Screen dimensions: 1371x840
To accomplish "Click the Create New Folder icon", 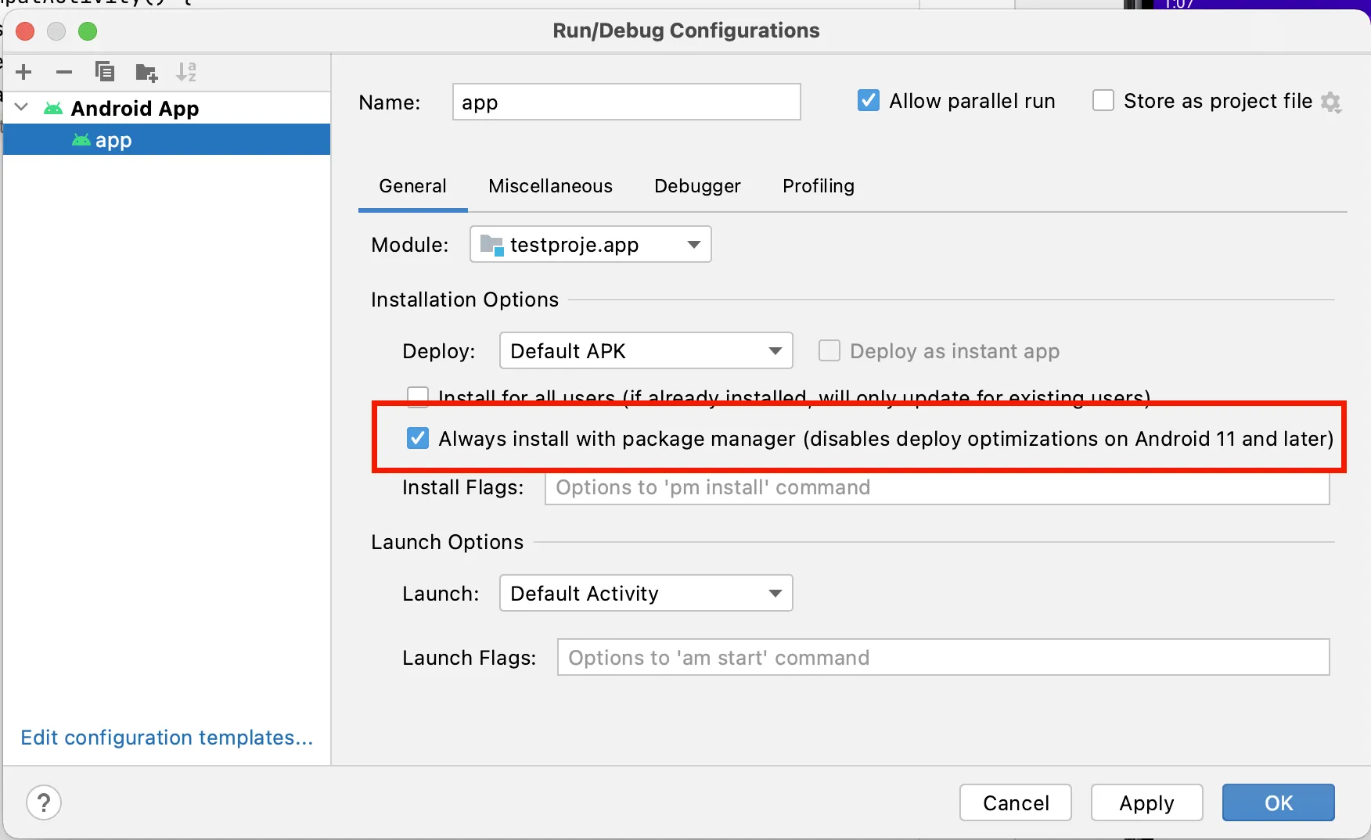I will [146, 73].
